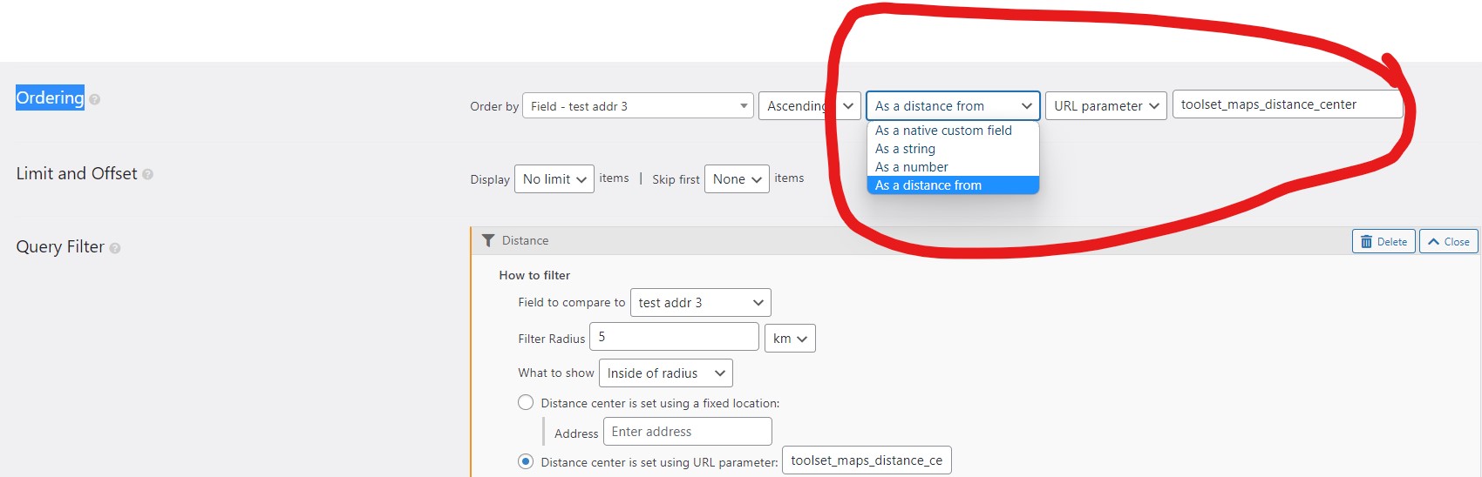The width and height of the screenshot is (1482, 477).
Task: Open the Query Filter help icon
Action: coord(115,248)
